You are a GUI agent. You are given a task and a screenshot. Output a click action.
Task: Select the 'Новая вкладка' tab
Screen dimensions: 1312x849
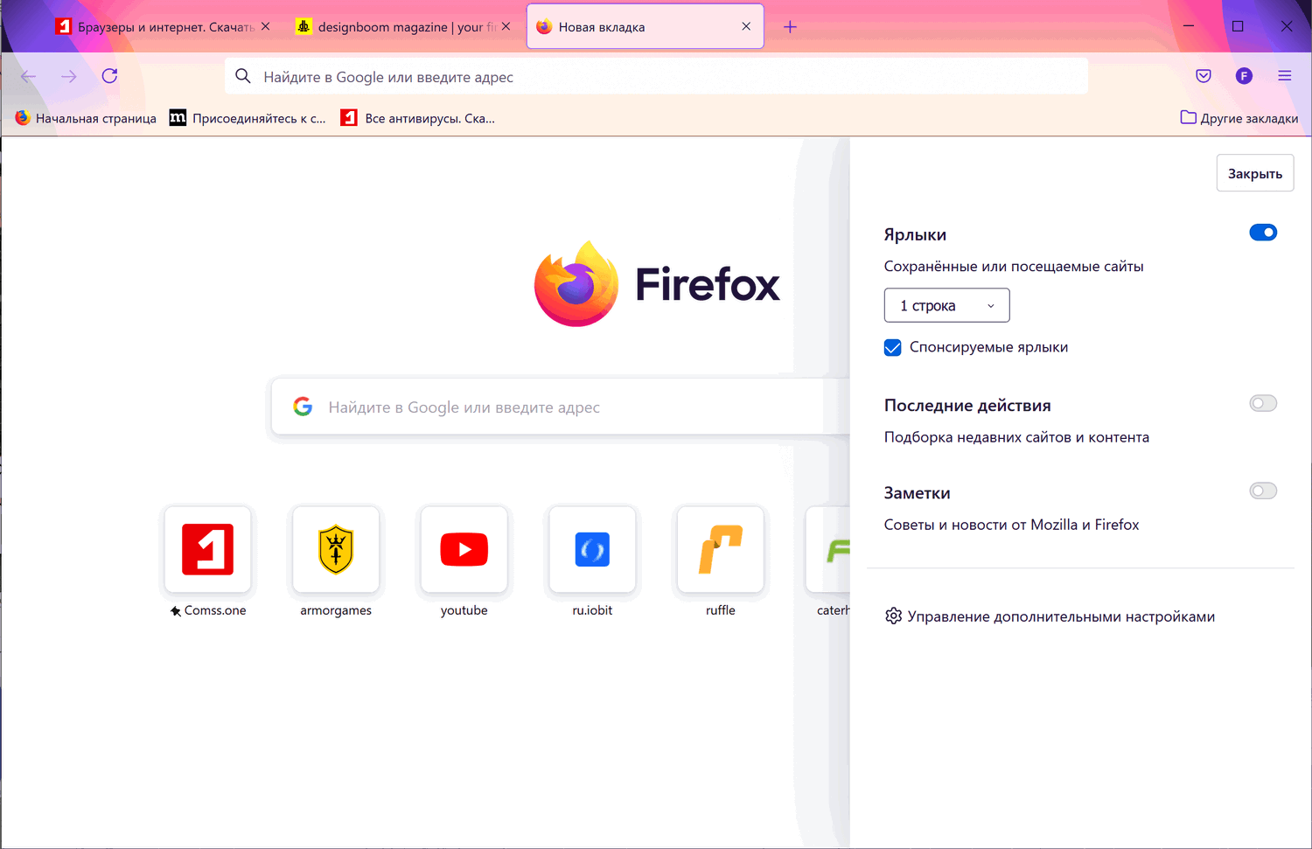tap(645, 27)
